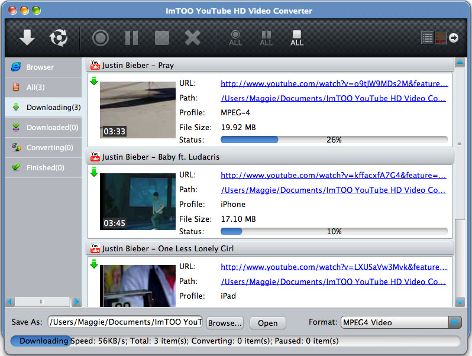Click the All(3) document icon
Screen dimensions: 472x356
(16, 87)
